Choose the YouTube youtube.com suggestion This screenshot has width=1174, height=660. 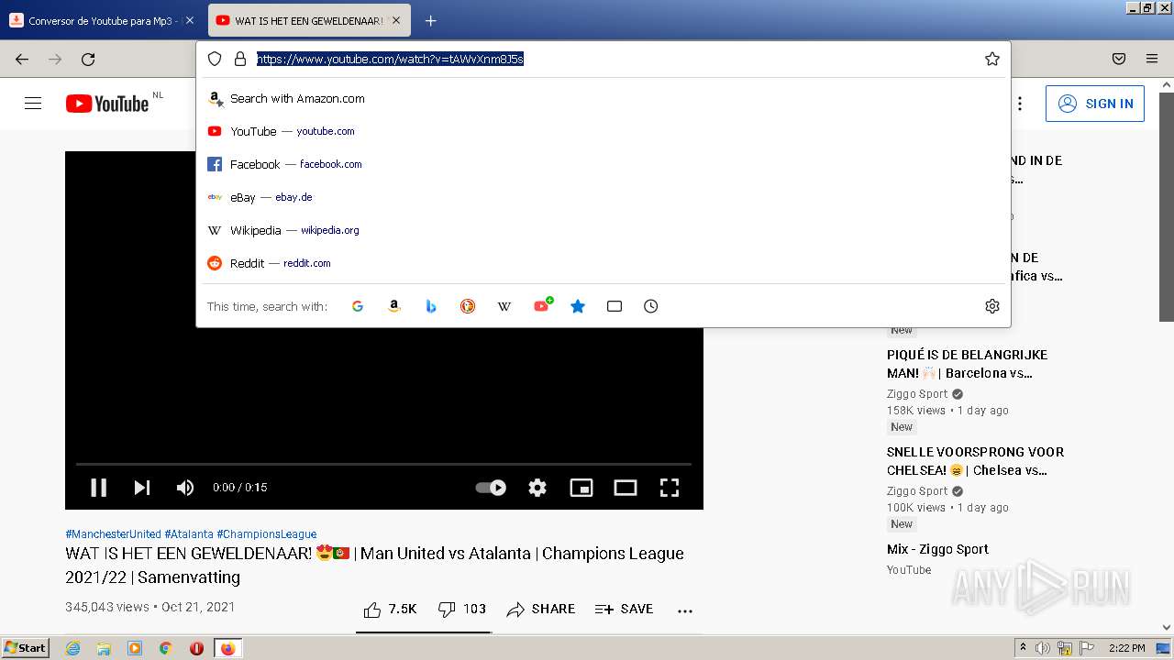click(604, 131)
